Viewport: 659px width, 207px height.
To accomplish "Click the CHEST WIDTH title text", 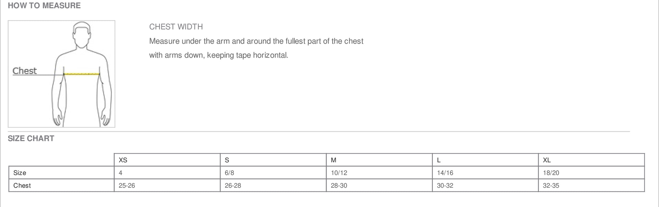I will (x=176, y=27).
